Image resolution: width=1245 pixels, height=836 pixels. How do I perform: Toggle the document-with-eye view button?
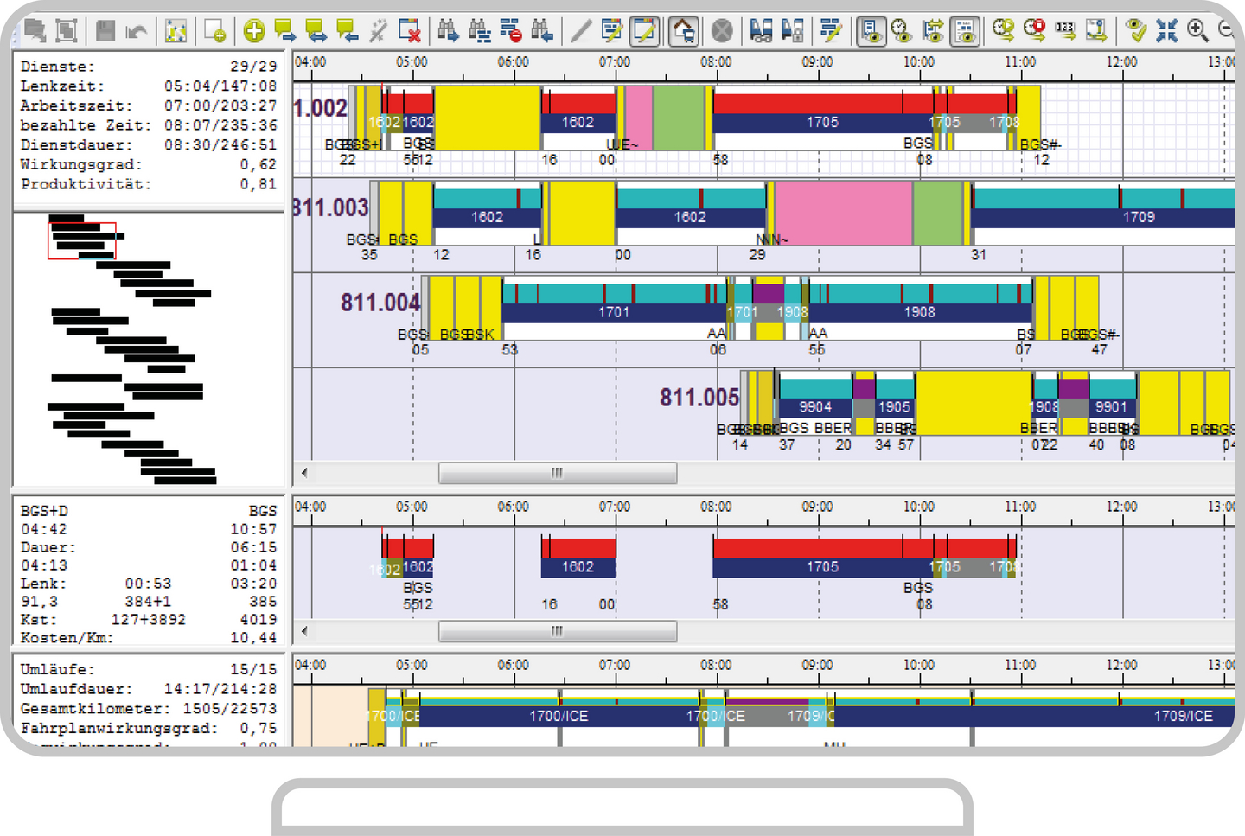[871, 32]
